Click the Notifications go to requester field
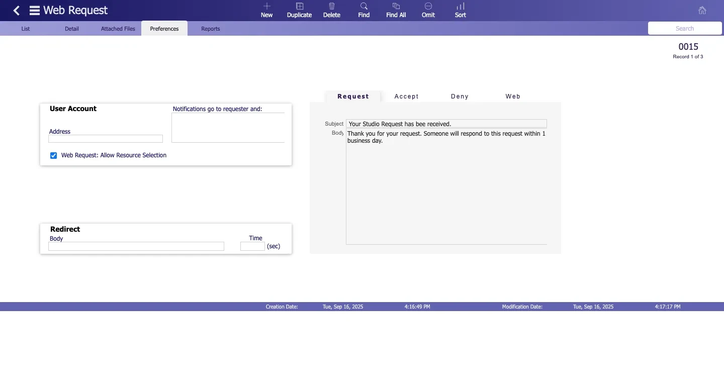Screen dimensions: 724x391 coord(228,128)
